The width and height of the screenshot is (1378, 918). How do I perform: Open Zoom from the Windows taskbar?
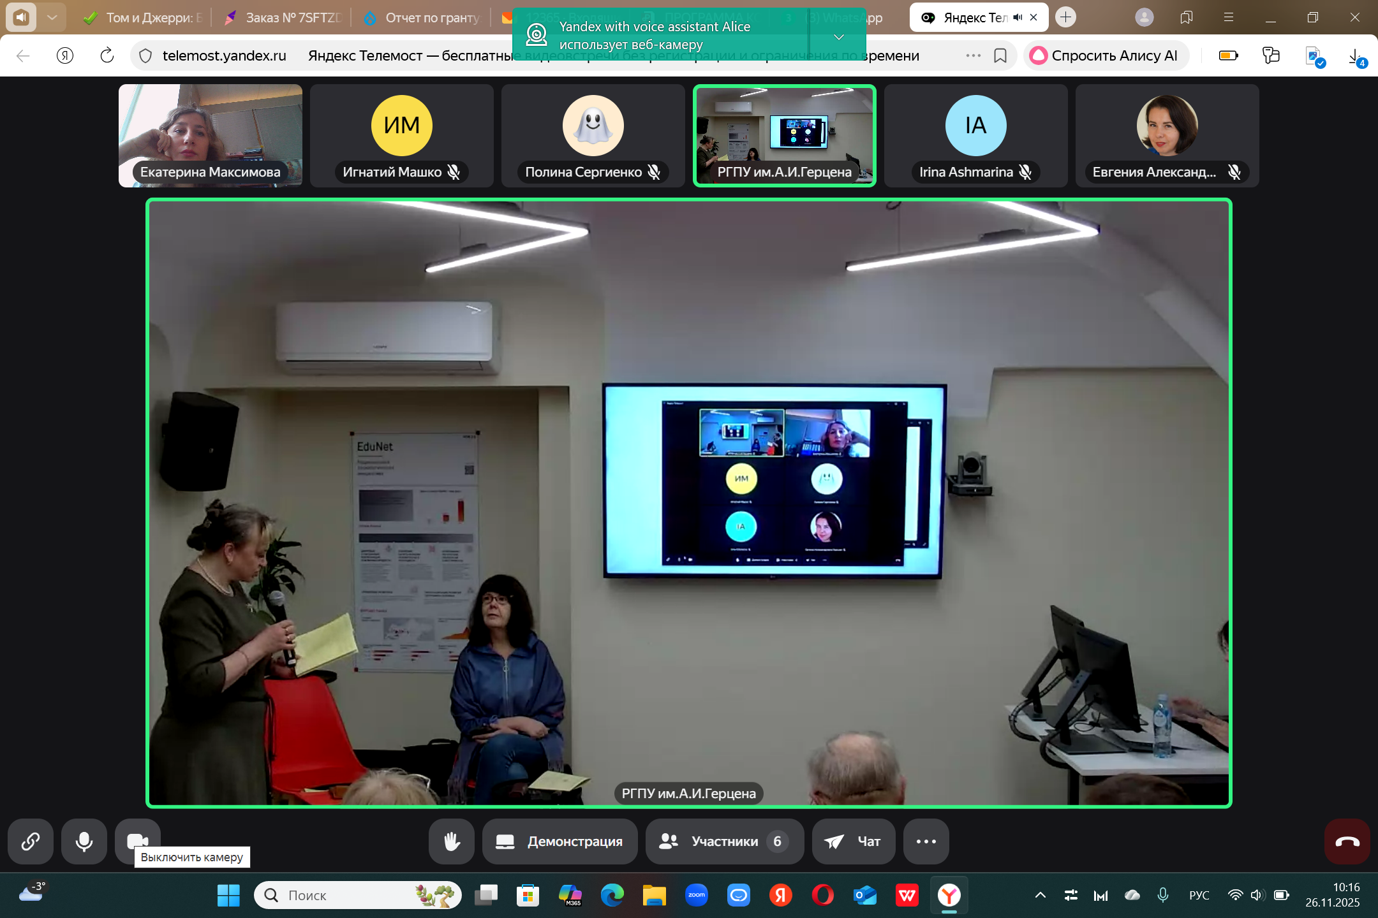point(696,895)
